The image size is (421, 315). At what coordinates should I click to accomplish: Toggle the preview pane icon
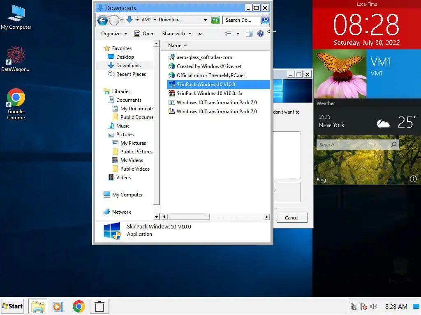click(x=249, y=34)
